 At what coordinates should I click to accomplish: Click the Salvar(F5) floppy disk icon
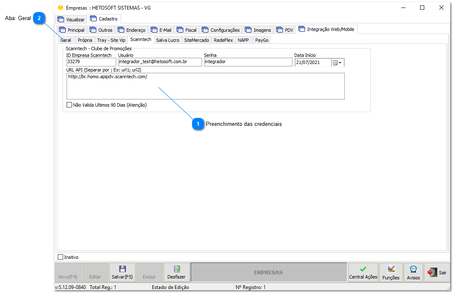[122, 269]
